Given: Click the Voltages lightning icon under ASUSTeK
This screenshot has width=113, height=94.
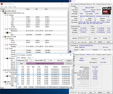Looking at the screenshot, I should [7, 15].
